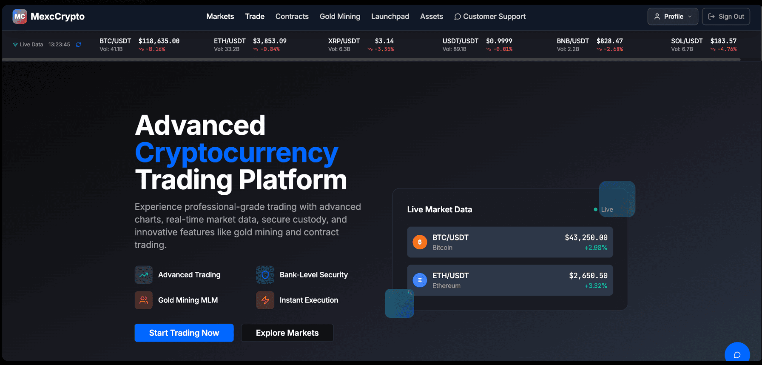
Task: Click the MexcCrypto MC logo icon
Action: pos(20,17)
